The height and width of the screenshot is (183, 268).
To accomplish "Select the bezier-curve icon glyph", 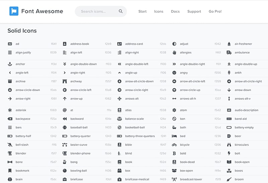I will coord(65,145).
